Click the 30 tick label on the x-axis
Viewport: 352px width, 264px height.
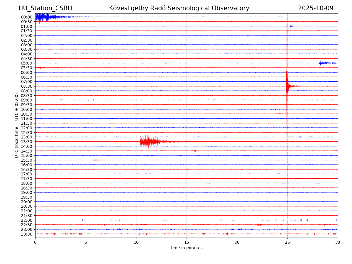(x=338, y=242)
